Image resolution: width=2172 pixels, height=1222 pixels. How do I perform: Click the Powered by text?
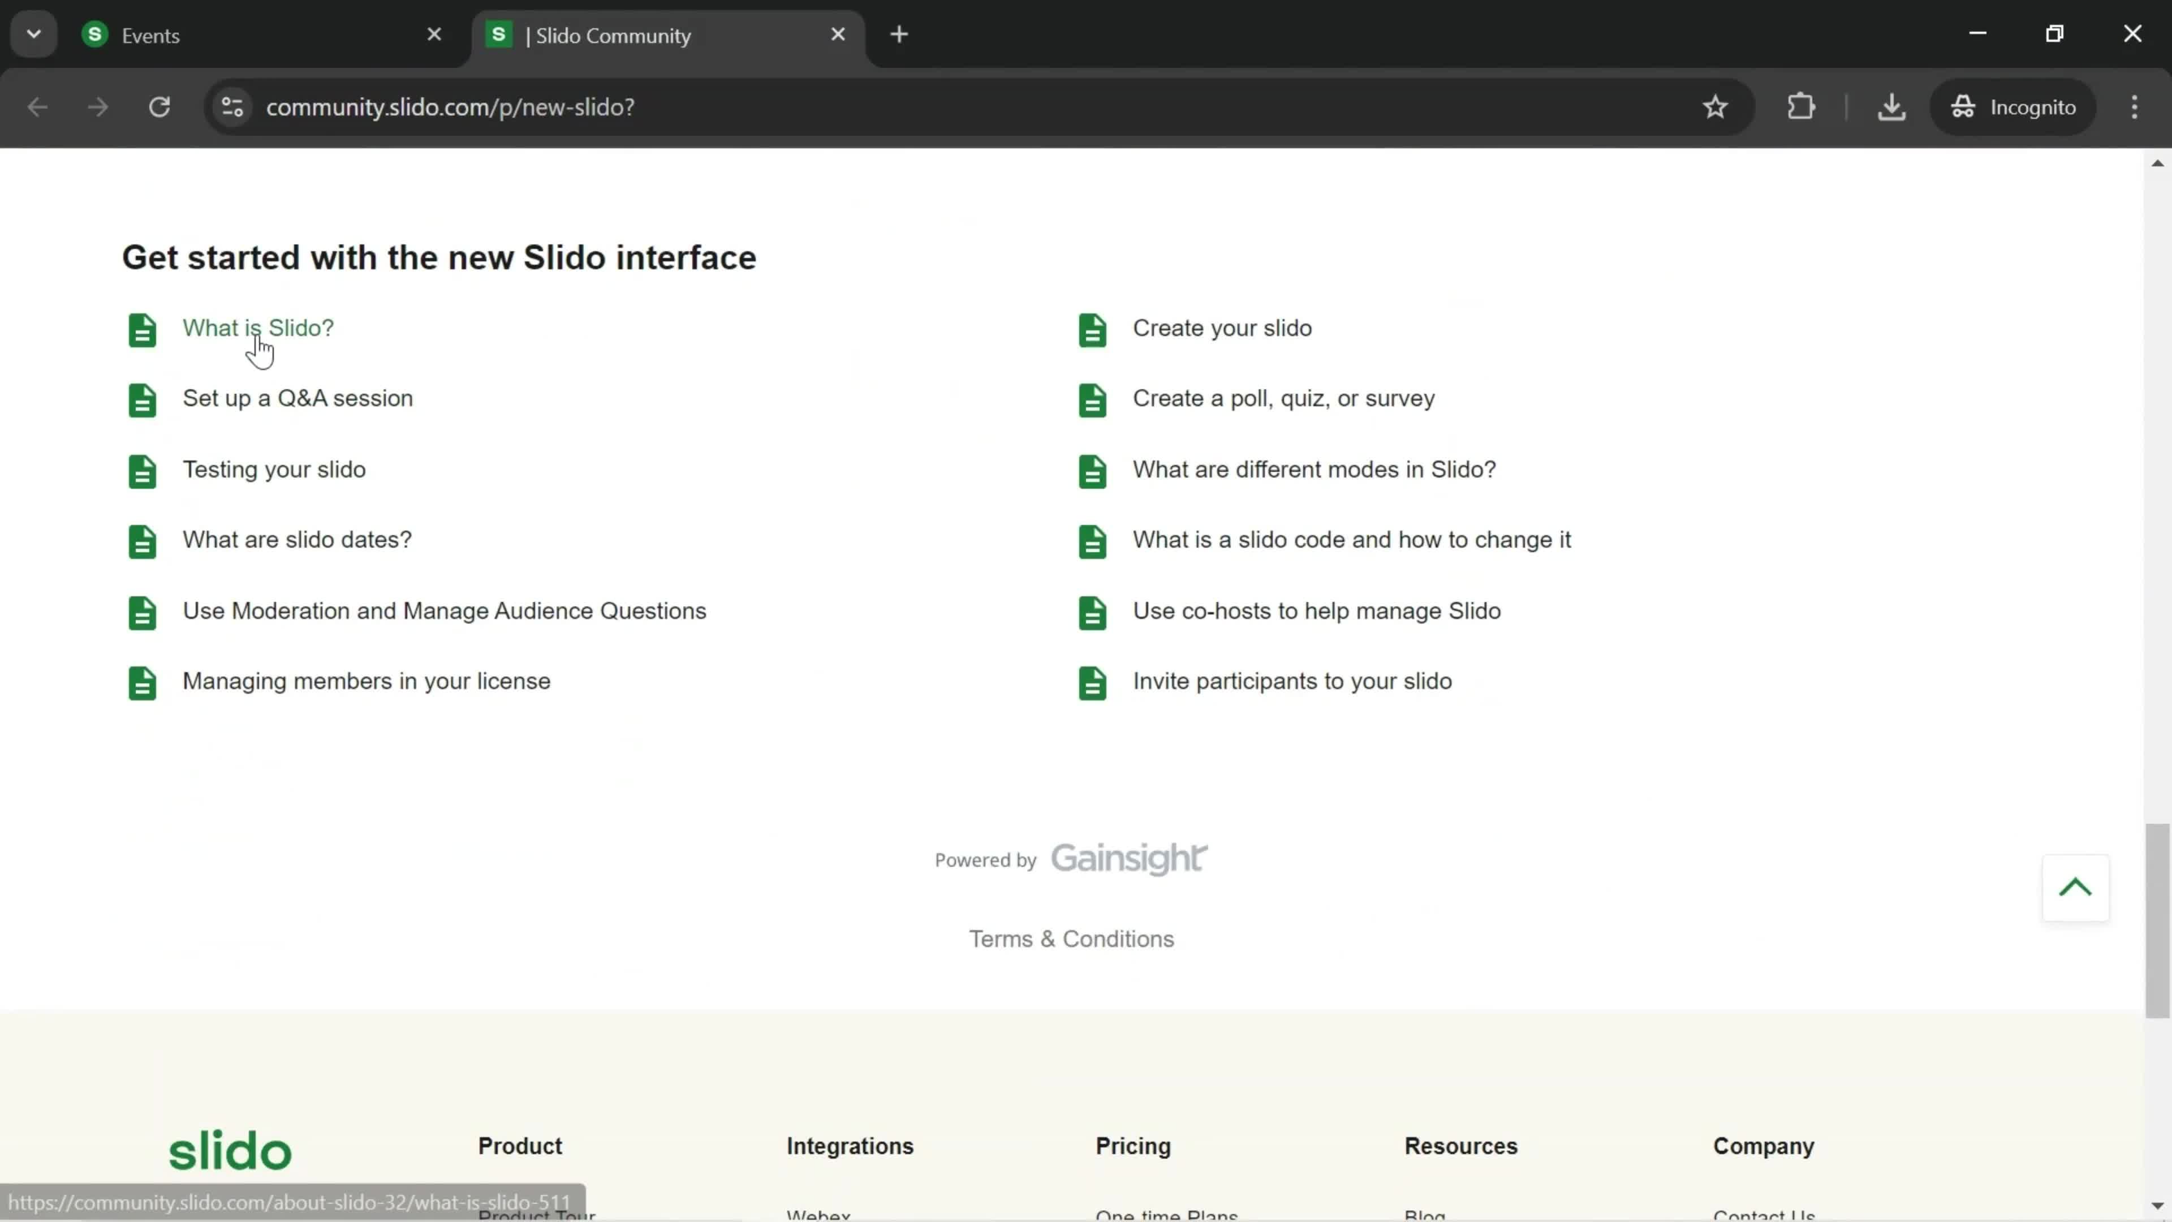986,861
